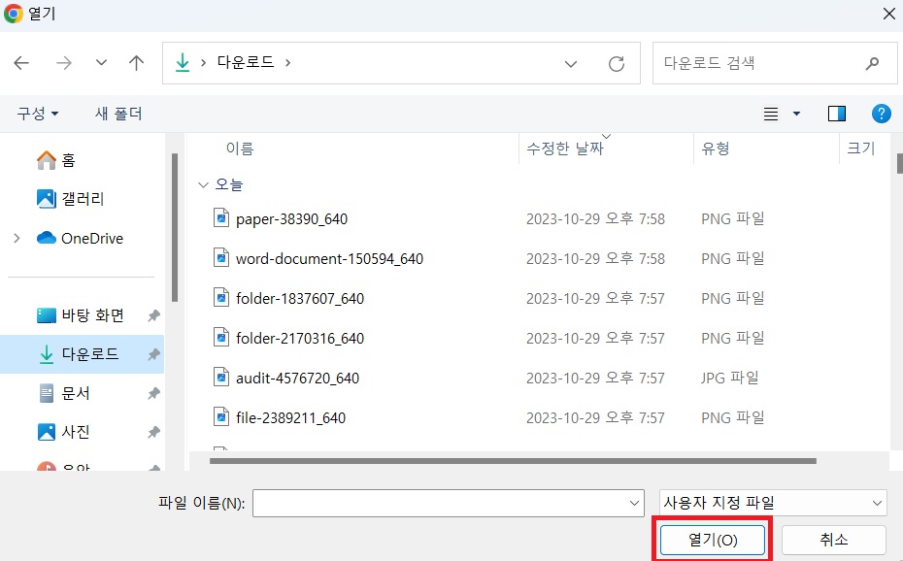The image size is (903, 561).
Task: Click the 취소 button
Action: tap(832, 540)
